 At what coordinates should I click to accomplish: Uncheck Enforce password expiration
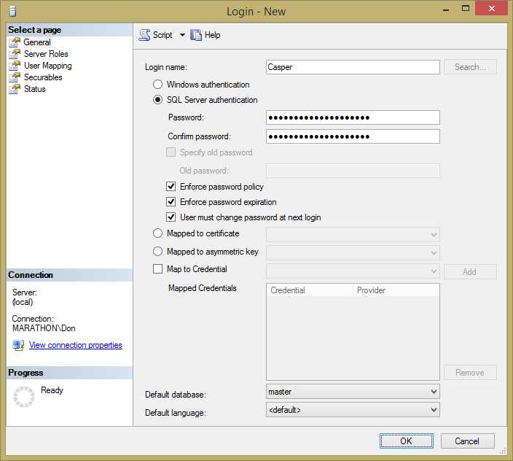click(171, 201)
